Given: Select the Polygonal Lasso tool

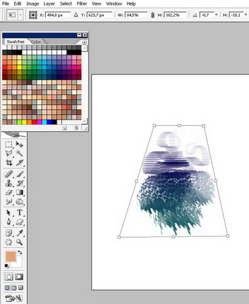Looking at the screenshot, I should pyautogui.click(x=9, y=153).
